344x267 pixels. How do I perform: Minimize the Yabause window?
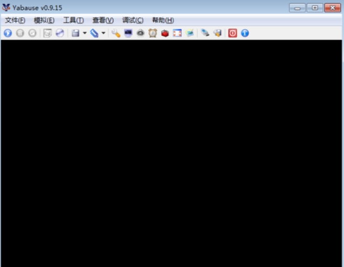(x=297, y=8)
